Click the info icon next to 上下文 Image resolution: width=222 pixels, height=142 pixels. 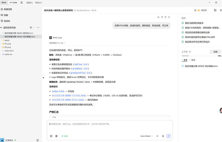[x=190, y=52]
